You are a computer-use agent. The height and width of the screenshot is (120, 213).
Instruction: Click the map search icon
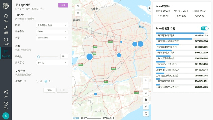point(78,6)
